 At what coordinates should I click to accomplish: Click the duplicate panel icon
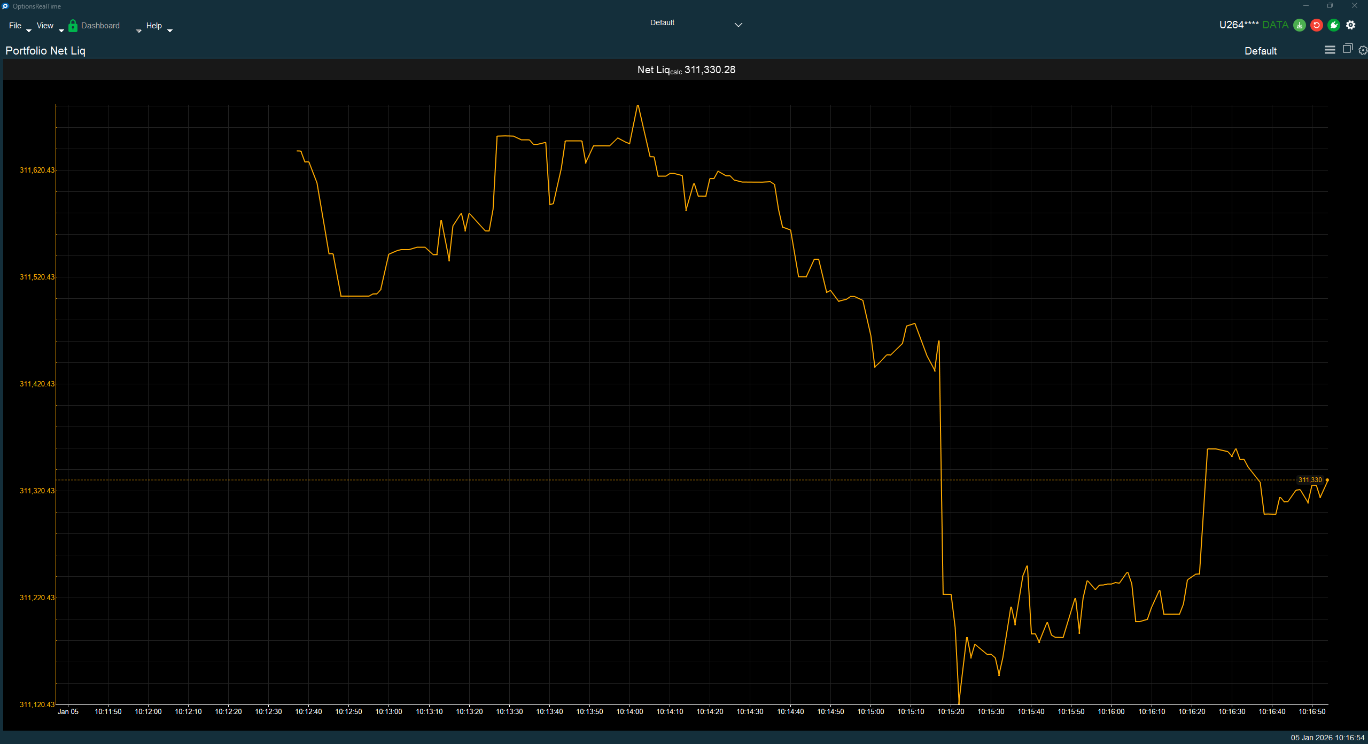tap(1347, 49)
